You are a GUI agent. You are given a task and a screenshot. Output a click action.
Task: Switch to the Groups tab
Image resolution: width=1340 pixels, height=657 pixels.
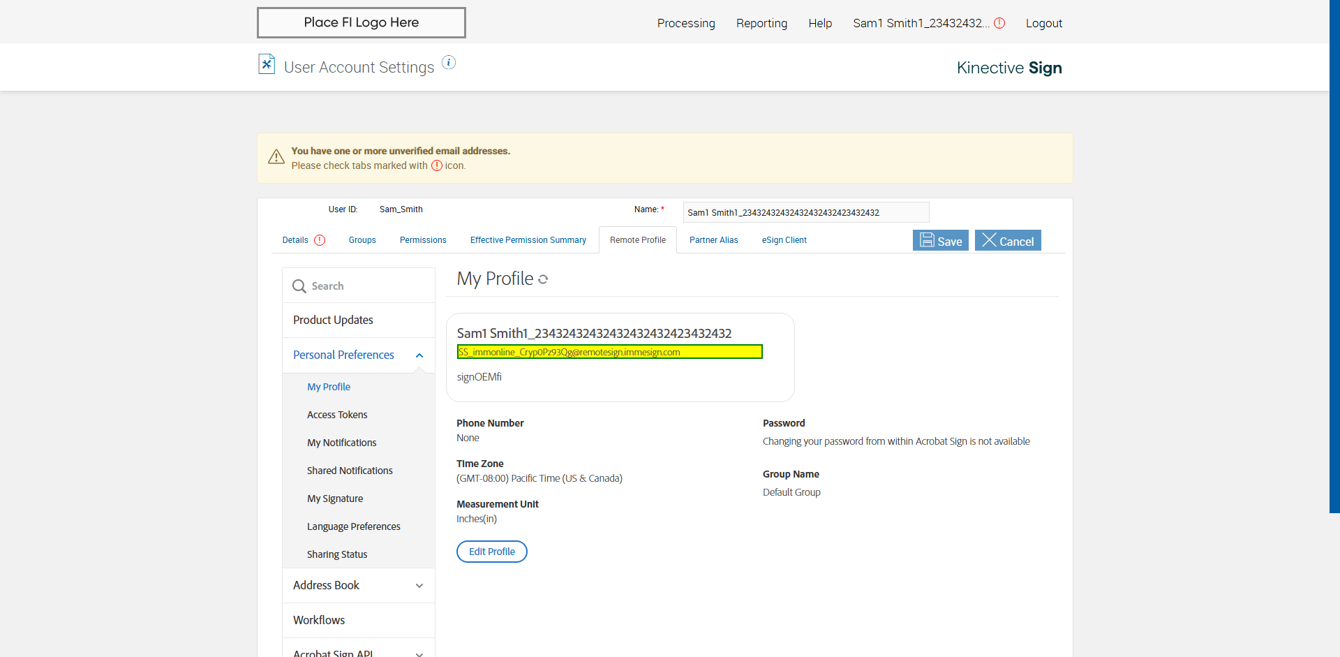tap(362, 240)
